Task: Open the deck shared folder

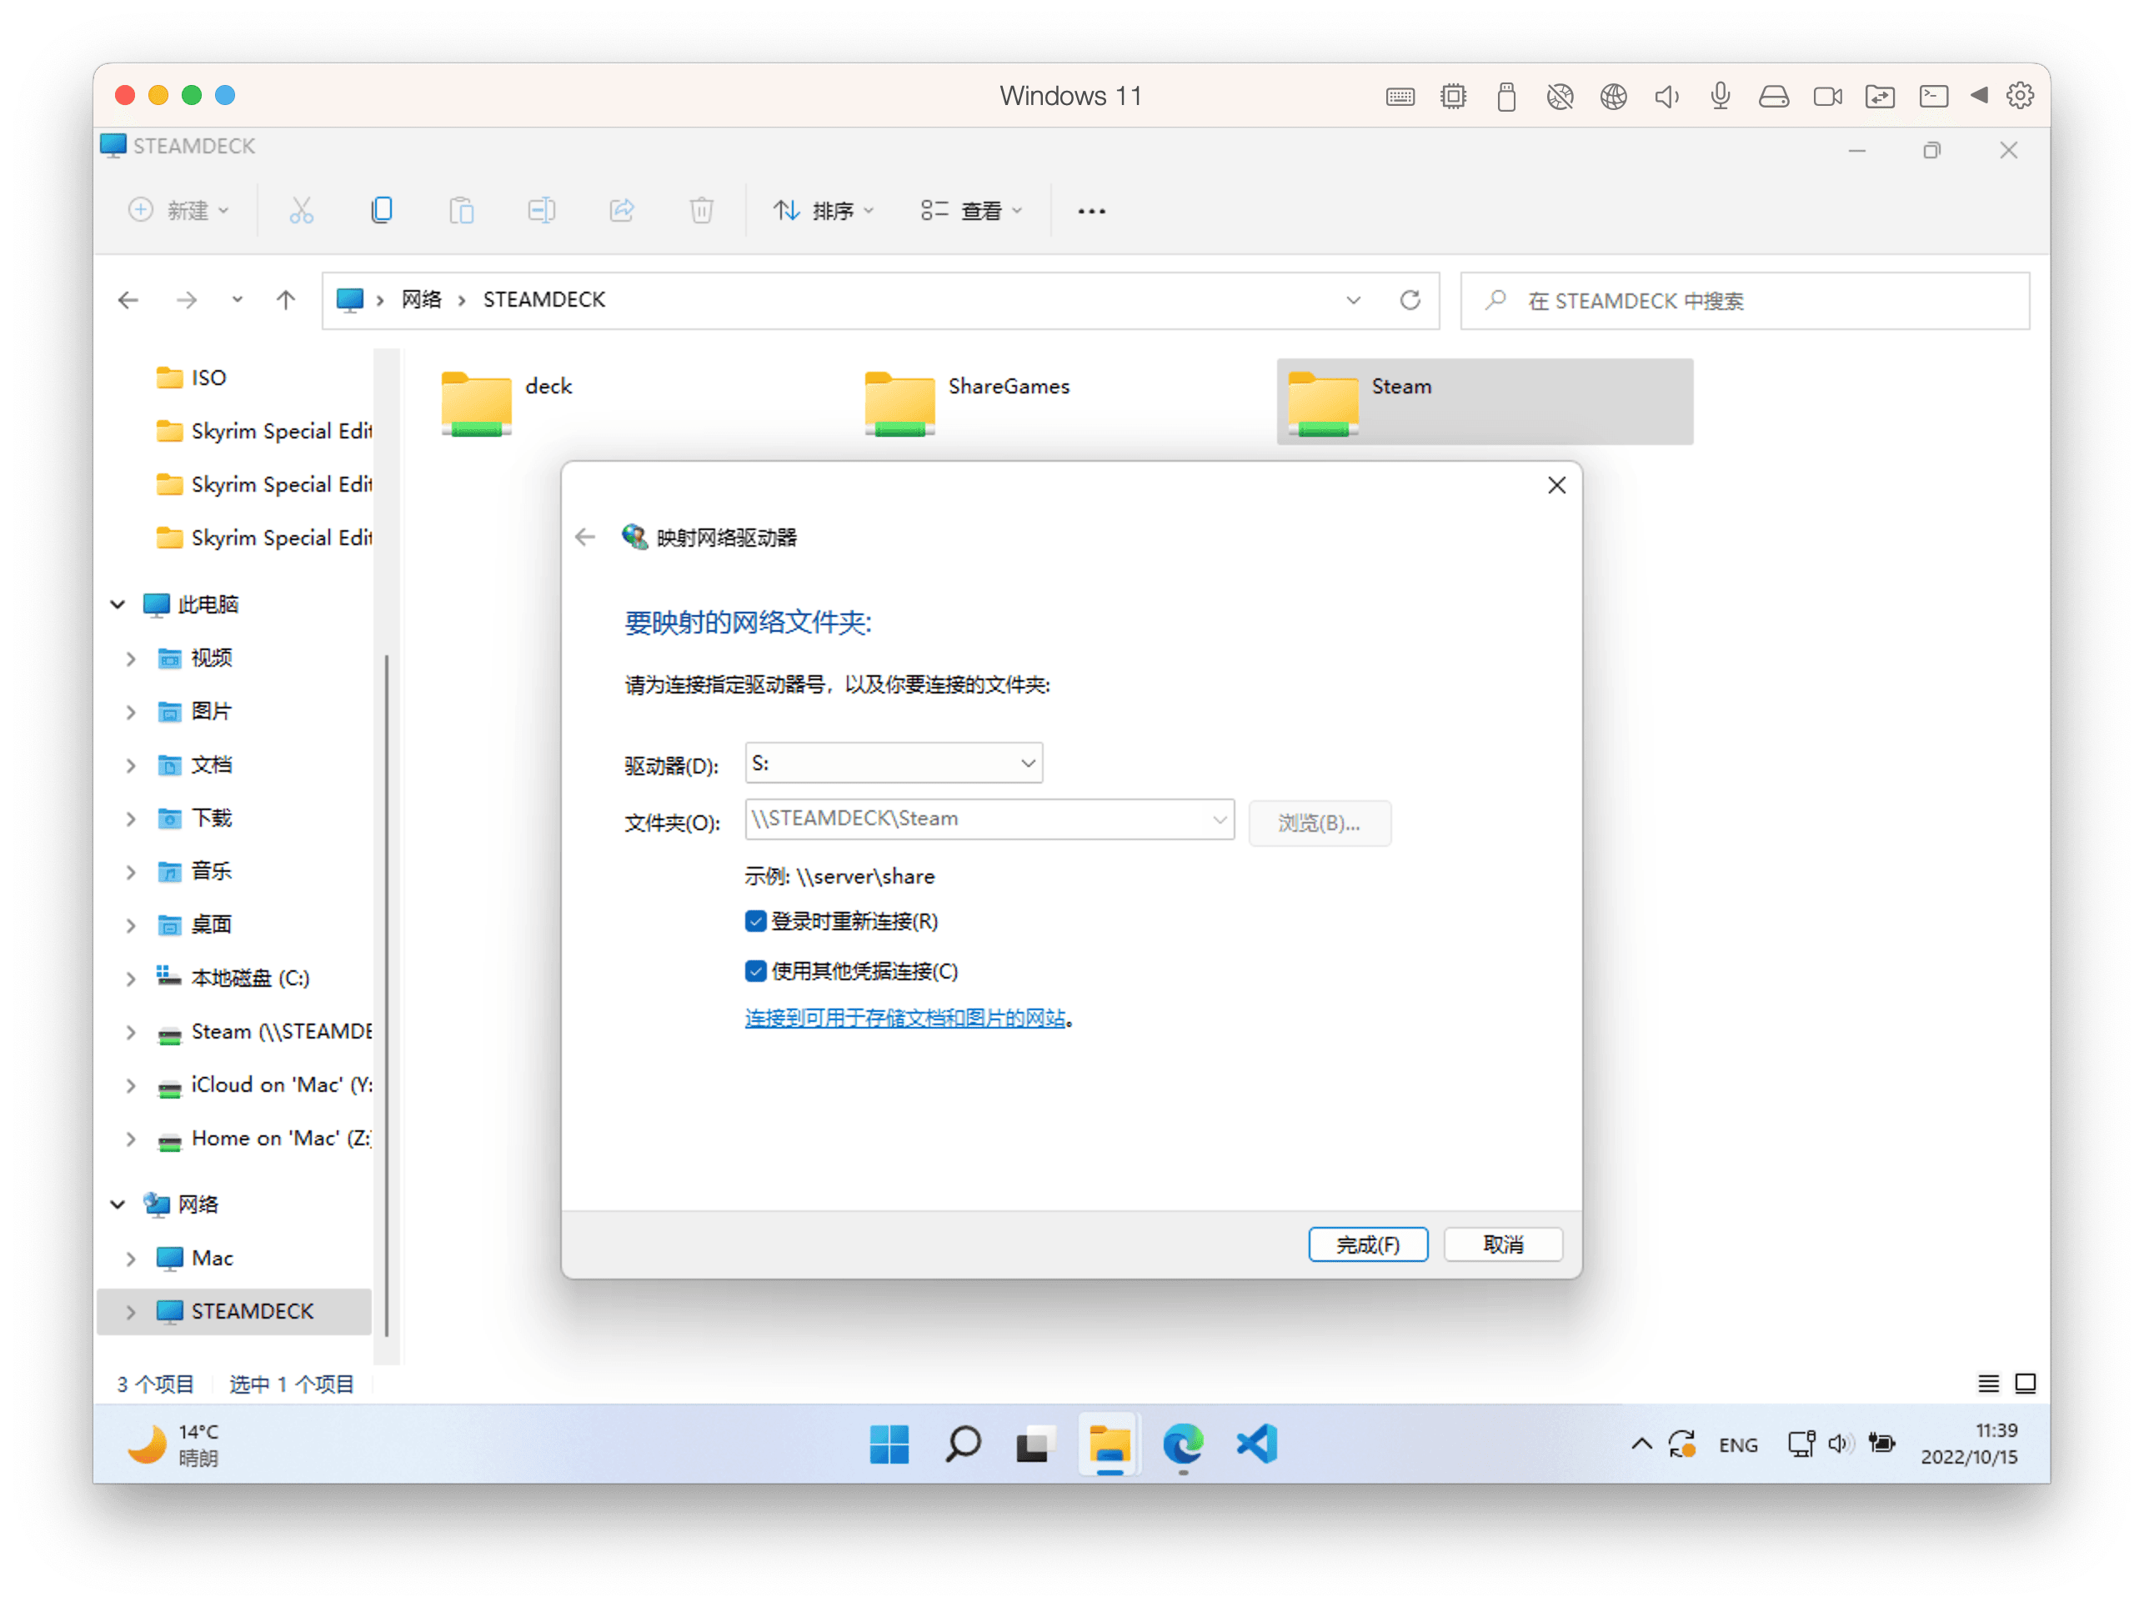Action: (x=507, y=403)
